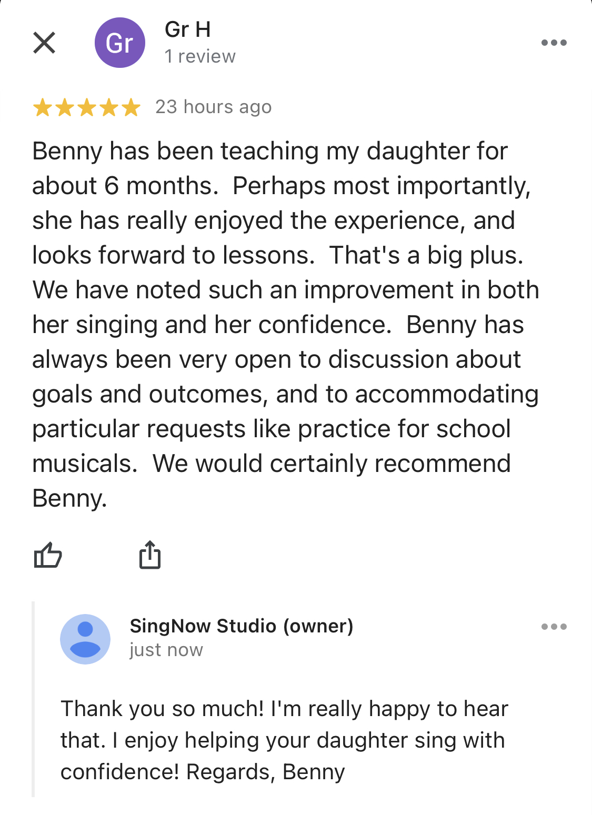Screen dimensions: 592x815
Task: Click the fifth rating star
Action: 131,108
